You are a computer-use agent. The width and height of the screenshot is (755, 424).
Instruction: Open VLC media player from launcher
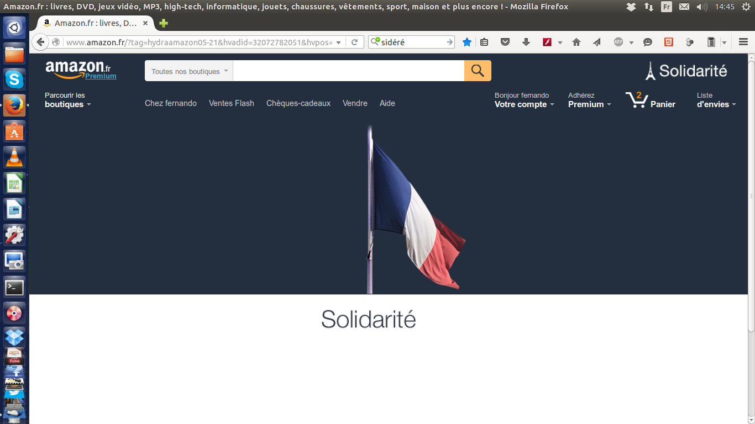14,157
